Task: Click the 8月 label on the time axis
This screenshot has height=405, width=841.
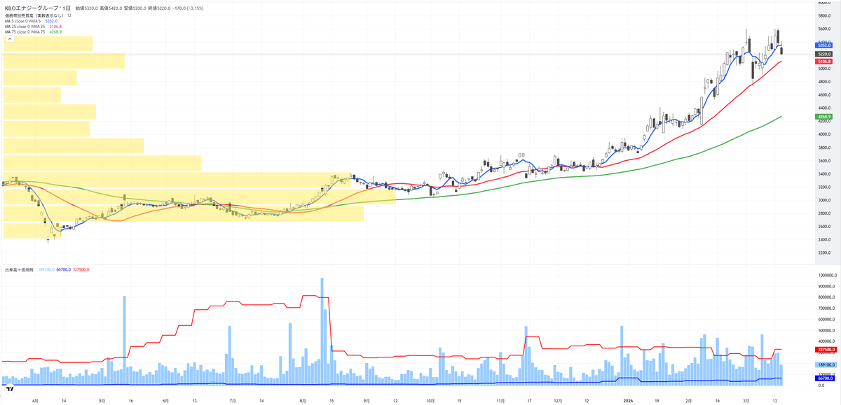Action: point(303,401)
